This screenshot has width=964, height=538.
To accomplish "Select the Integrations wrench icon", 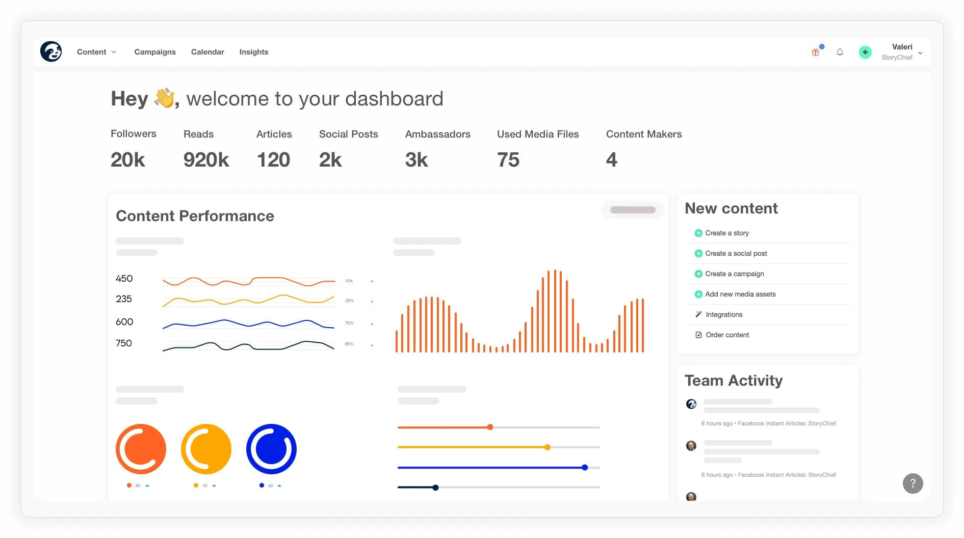I will pos(698,314).
